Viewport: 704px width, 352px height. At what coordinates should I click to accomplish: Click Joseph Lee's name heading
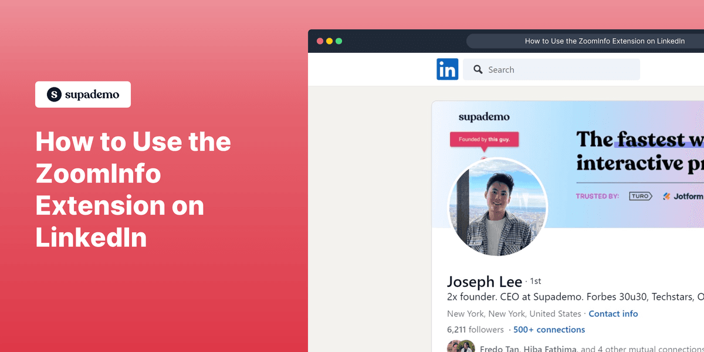[x=485, y=282]
